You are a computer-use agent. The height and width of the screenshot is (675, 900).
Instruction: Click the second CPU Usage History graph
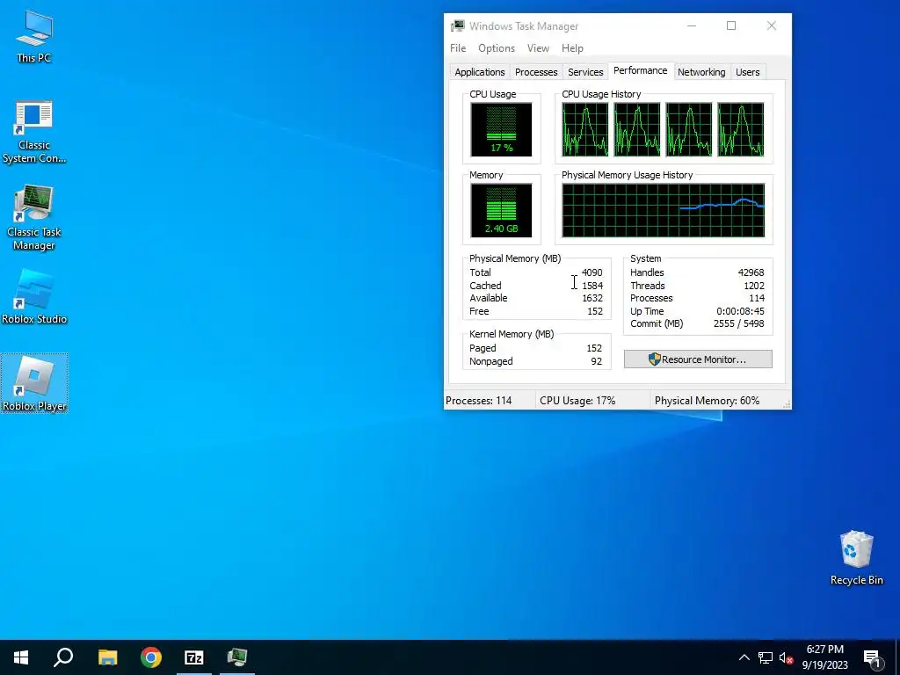[x=637, y=130]
